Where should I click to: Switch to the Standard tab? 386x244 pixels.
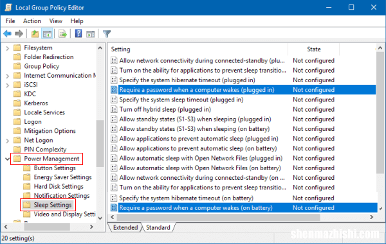pos(158,227)
